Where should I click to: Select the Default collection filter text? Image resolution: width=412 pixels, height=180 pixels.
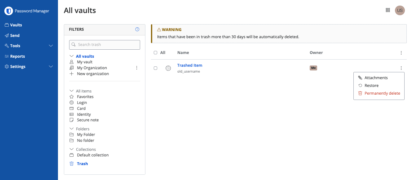(x=93, y=155)
